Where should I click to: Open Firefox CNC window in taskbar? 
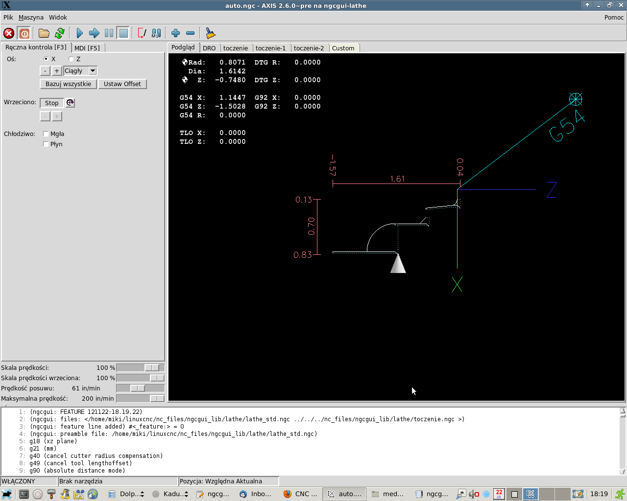[301, 494]
